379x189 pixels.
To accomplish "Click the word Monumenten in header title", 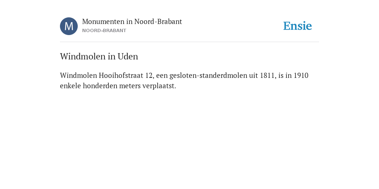I will pyautogui.click(x=103, y=21).
